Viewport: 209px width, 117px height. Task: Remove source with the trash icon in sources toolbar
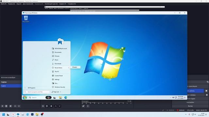(47, 106)
